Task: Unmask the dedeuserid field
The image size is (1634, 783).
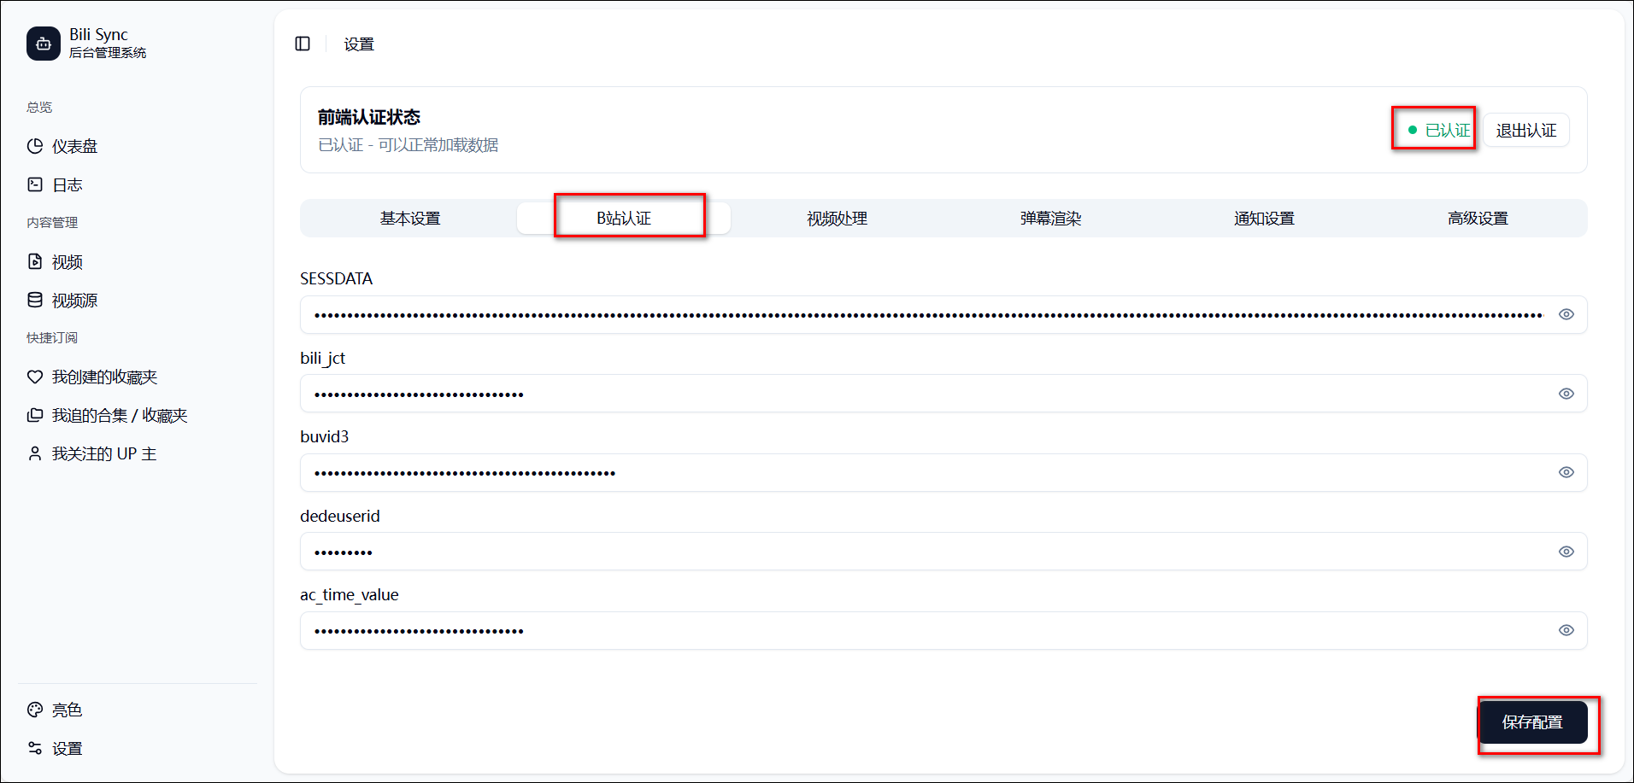Action: (x=1566, y=552)
